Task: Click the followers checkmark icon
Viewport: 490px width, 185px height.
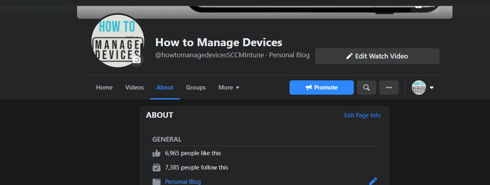Action: coord(156,167)
